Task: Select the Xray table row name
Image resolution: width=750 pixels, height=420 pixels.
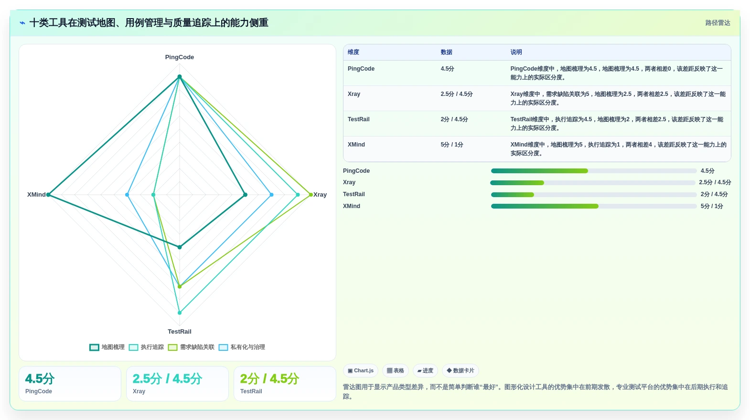Action: (354, 94)
